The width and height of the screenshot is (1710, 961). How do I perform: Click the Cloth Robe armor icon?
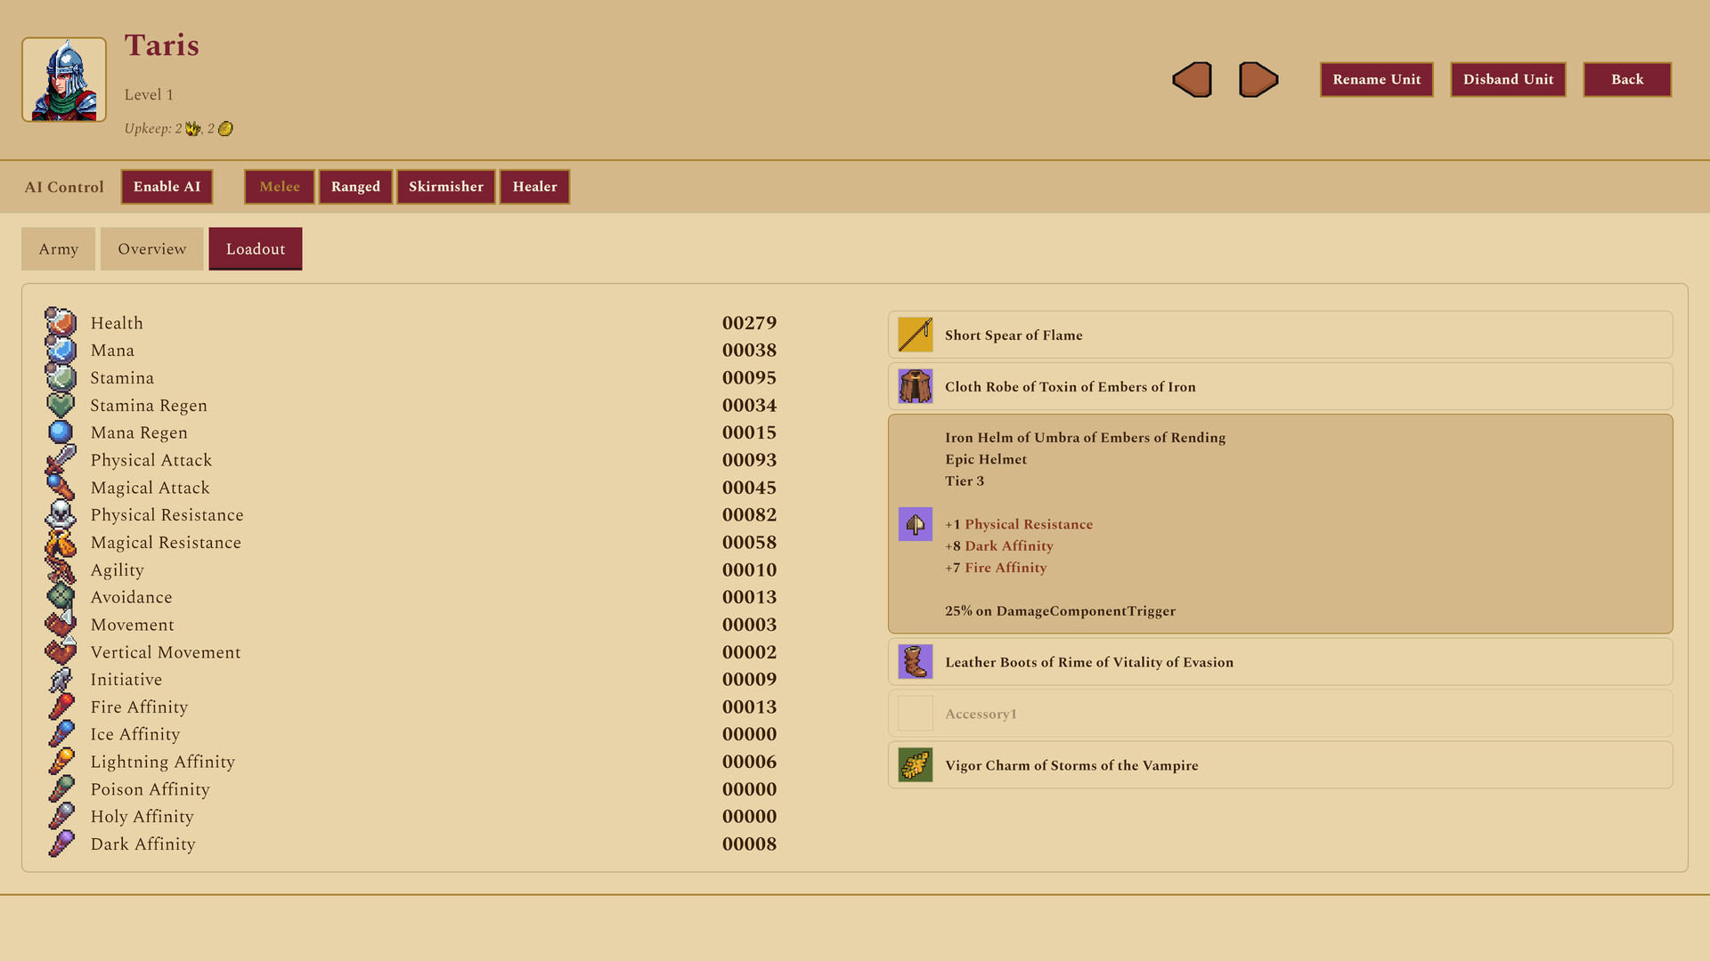[915, 387]
